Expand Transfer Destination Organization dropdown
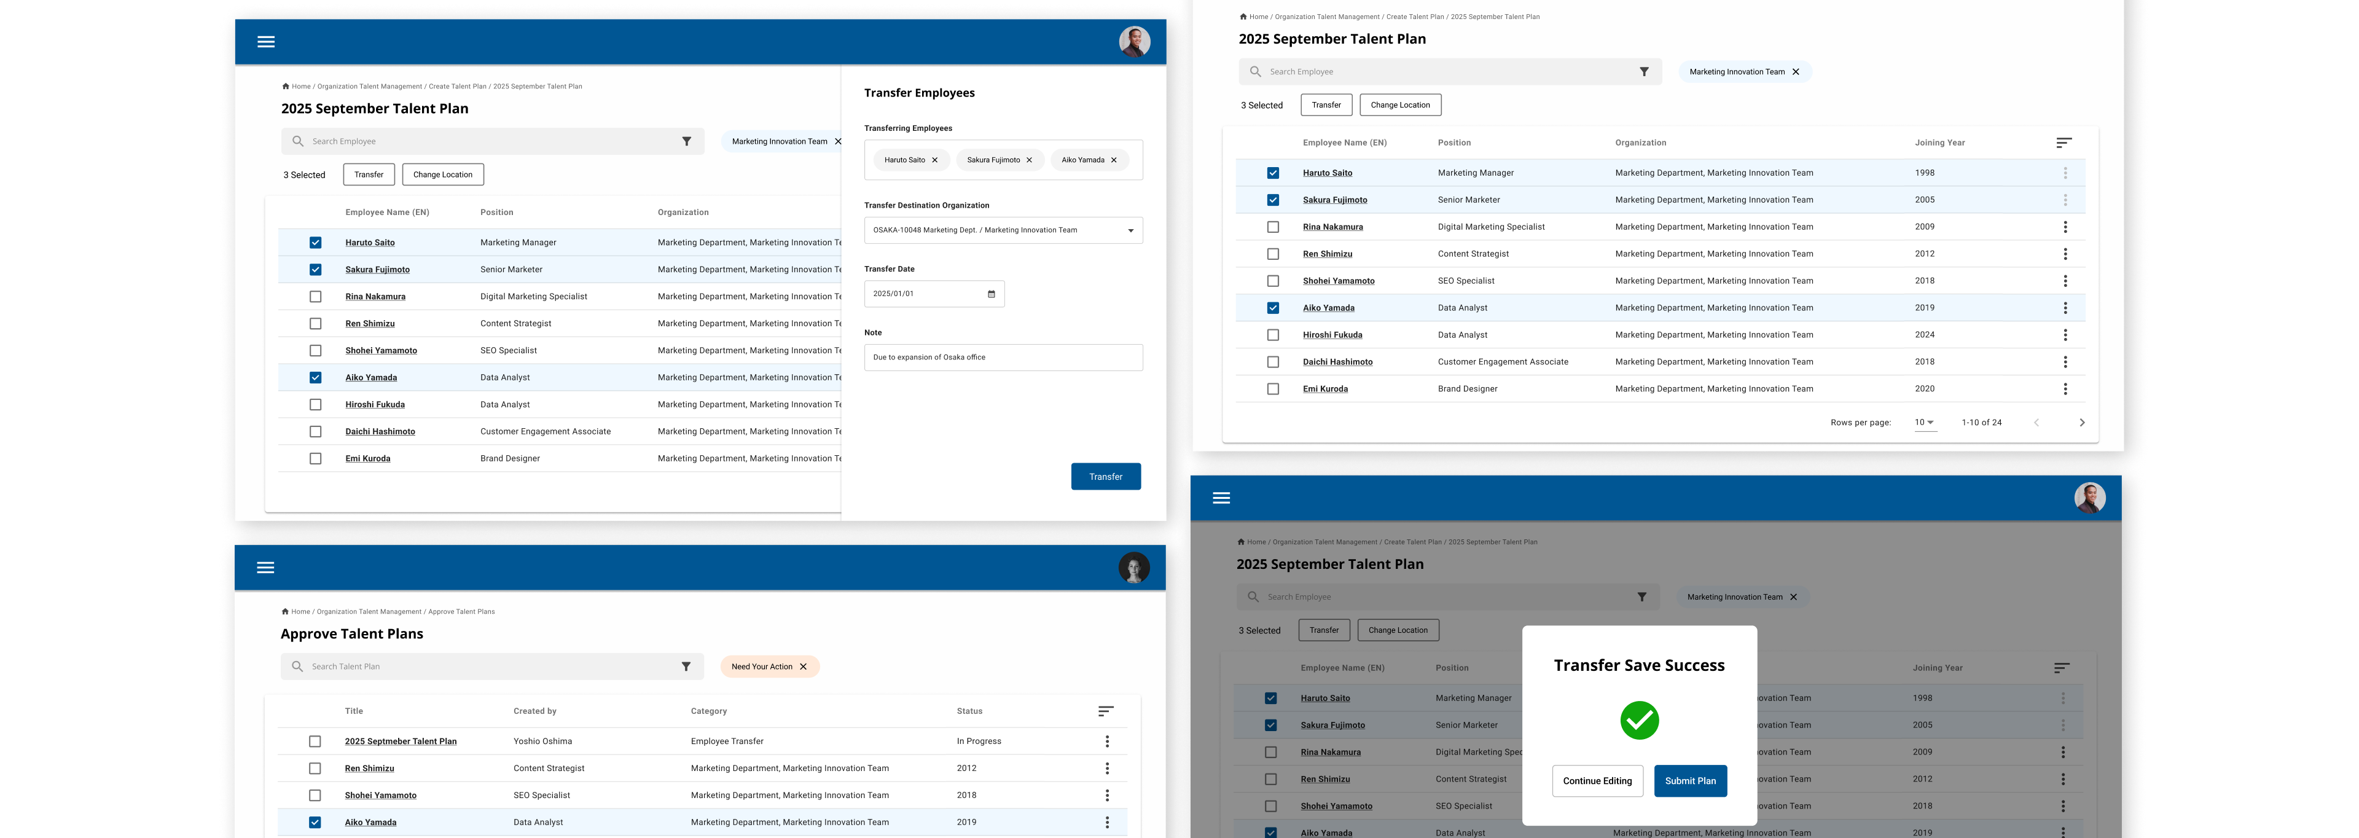 click(1130, 231)
